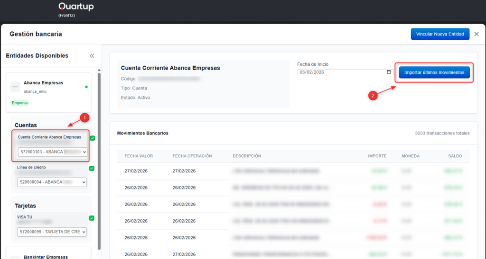Open the 520000004 - ABANCA dropdown

(x=52, y=182)
